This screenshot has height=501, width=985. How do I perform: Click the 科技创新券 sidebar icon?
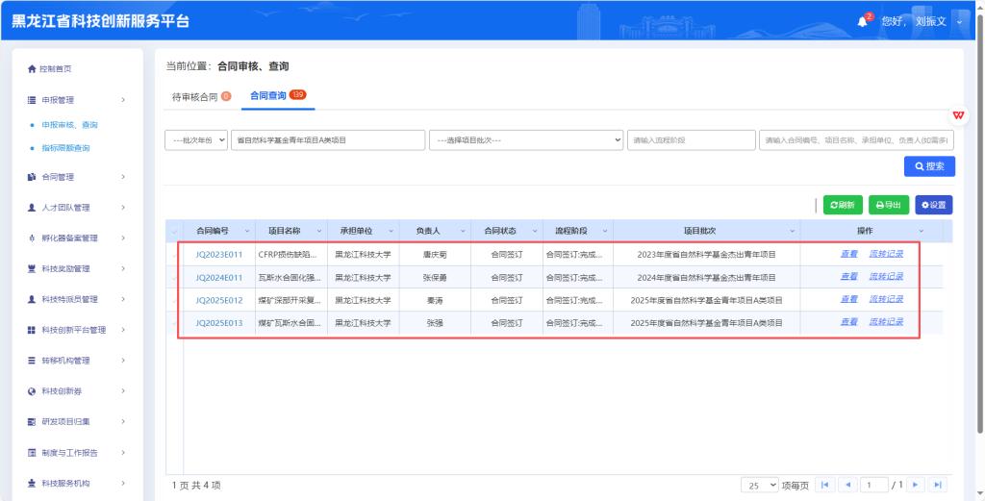[x=32, y=391]
